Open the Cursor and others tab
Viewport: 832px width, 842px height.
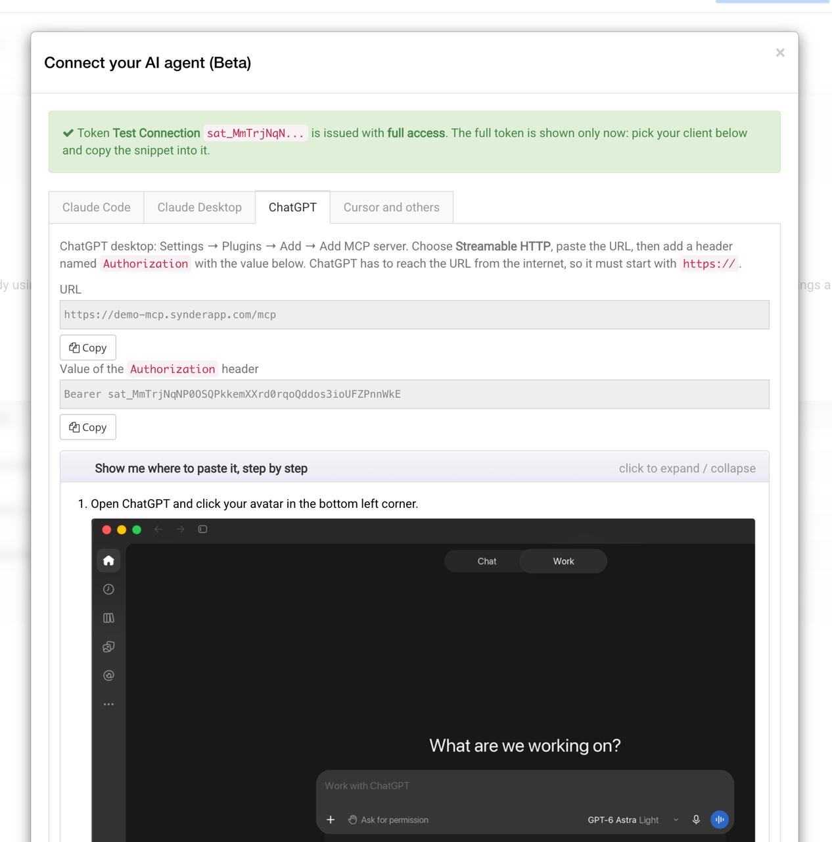coord(392,207)
